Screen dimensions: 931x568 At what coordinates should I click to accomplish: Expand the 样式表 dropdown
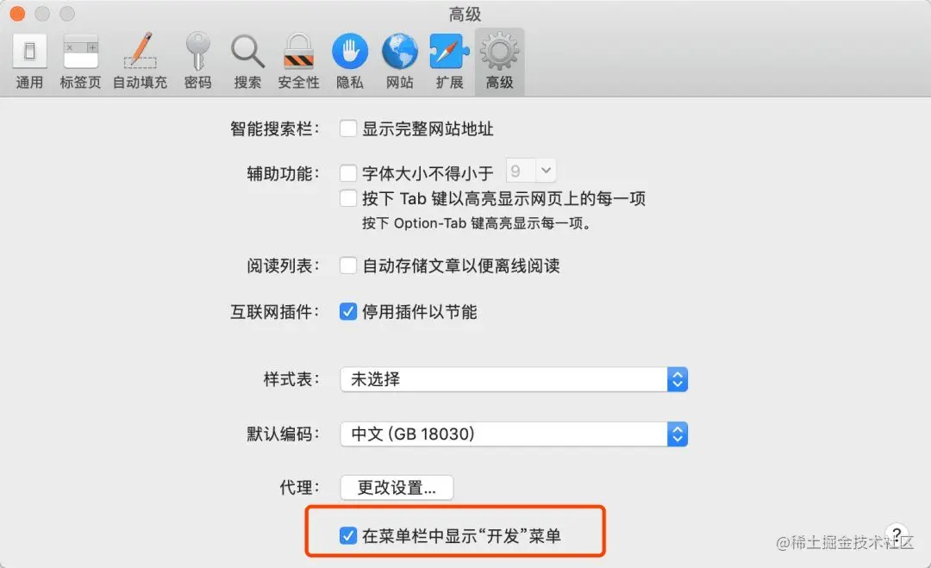[x=514, y=379]
